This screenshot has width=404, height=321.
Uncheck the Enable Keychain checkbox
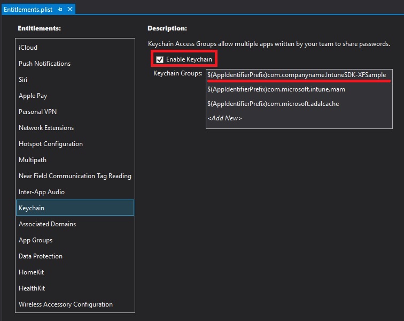tap(160, 59)
